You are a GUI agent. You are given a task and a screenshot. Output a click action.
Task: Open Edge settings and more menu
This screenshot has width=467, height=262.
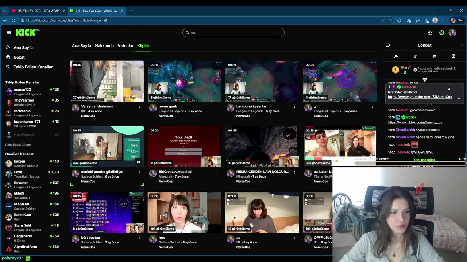444,20
